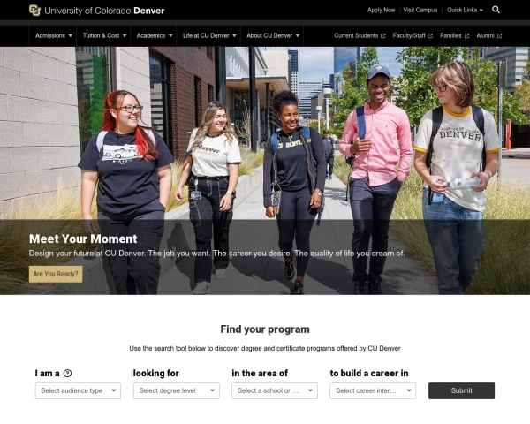Screen dimensions: 530x424
Task: Click external link icon beside Faculty/Staff
Action: click(x=430, y=36)
